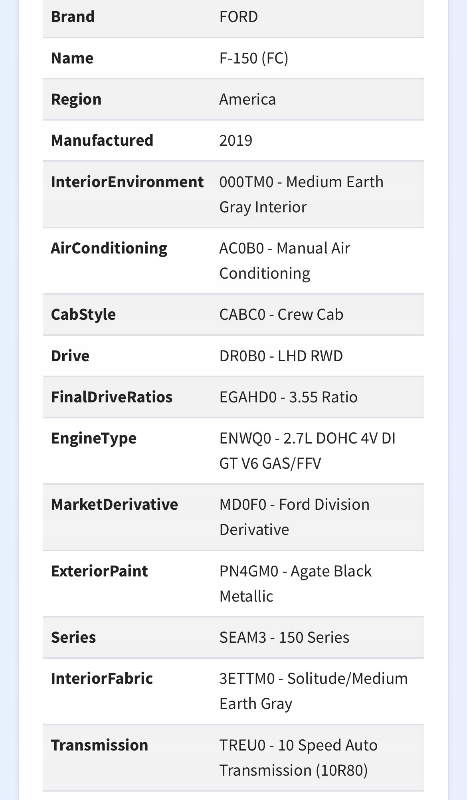Click the Brand row label

pyautogui.click(x=73, y=17)
